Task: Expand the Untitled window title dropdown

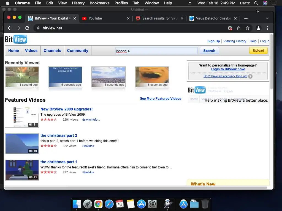Action: pyautogui.click(x=147, y=10)
